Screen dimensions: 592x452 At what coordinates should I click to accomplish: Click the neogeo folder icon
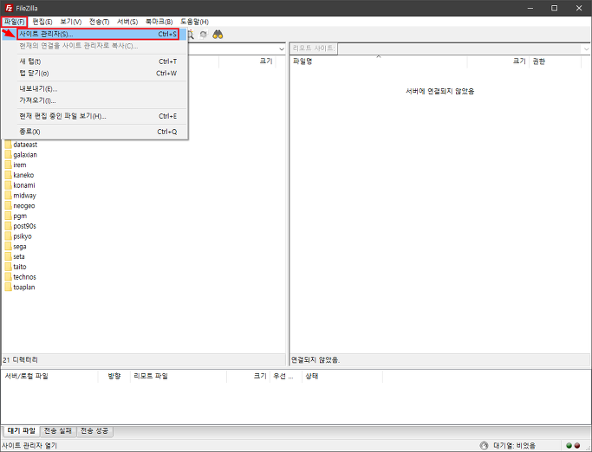[9, 205]
